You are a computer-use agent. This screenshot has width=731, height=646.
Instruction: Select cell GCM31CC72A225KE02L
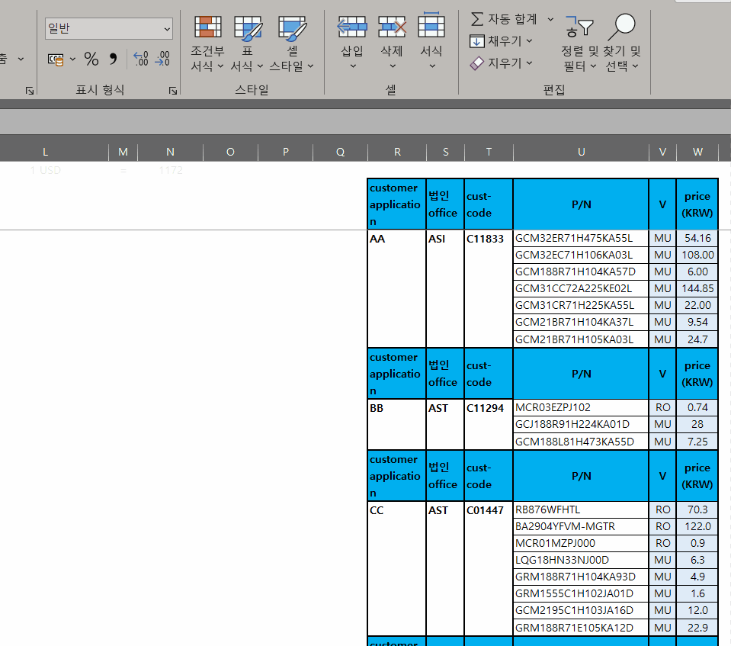(581, 289)
